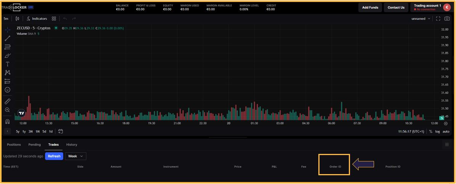The height and width of the screenshot is (184, 456).
Task: Open the timezone clock menu
Action: [411, 132]
